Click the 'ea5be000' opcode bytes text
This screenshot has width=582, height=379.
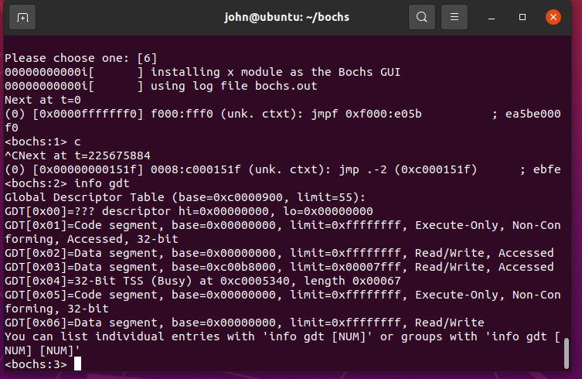coord(533,114)
